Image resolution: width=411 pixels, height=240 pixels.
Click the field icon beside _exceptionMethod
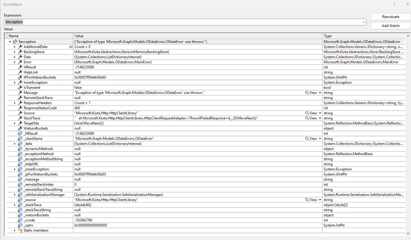(20, 154)
